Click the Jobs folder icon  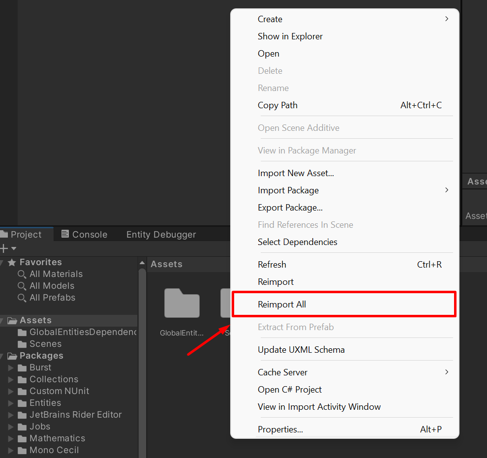pyautogui.click(x=22, y=427)
